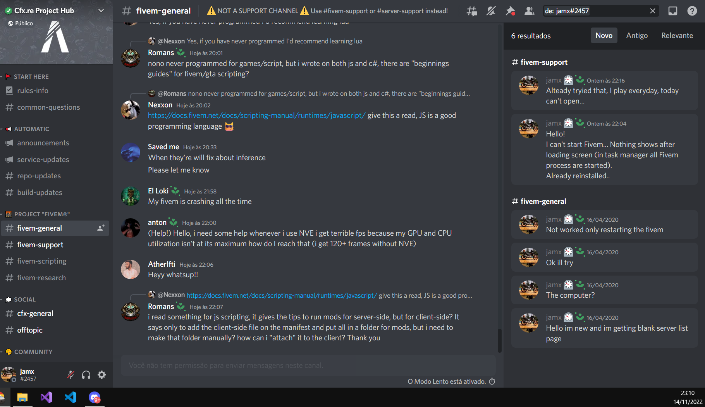Select fivem-general channel in sidebar
The width and height of the screenshot is (705, 407).
tap(55, 228)
